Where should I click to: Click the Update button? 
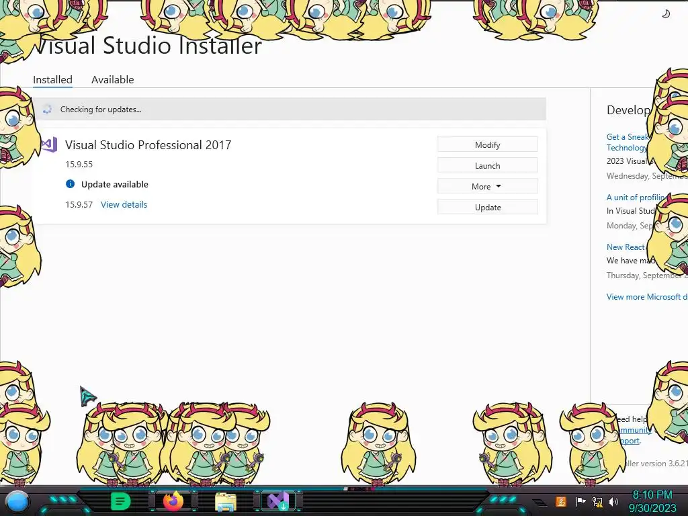(488, 207)
